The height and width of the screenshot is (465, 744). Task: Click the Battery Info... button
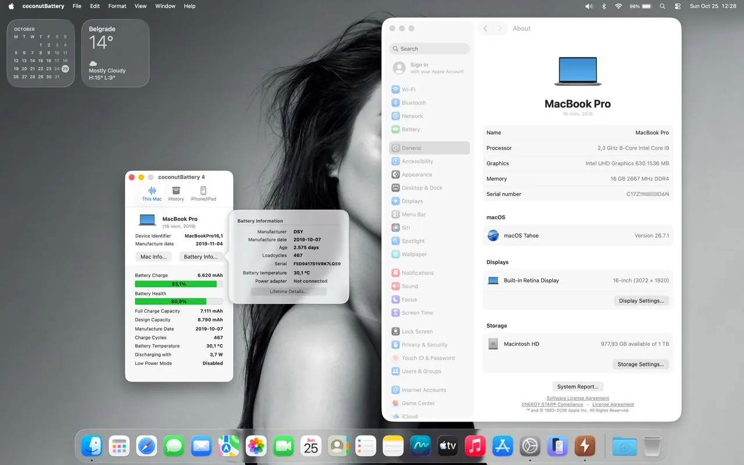tap(201, 257)
